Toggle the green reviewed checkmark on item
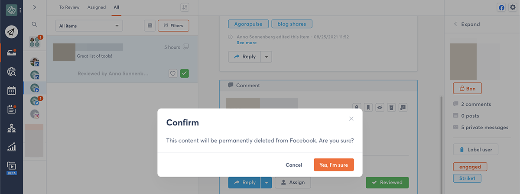The image size is (520, 194). click(x=185, y=73)
